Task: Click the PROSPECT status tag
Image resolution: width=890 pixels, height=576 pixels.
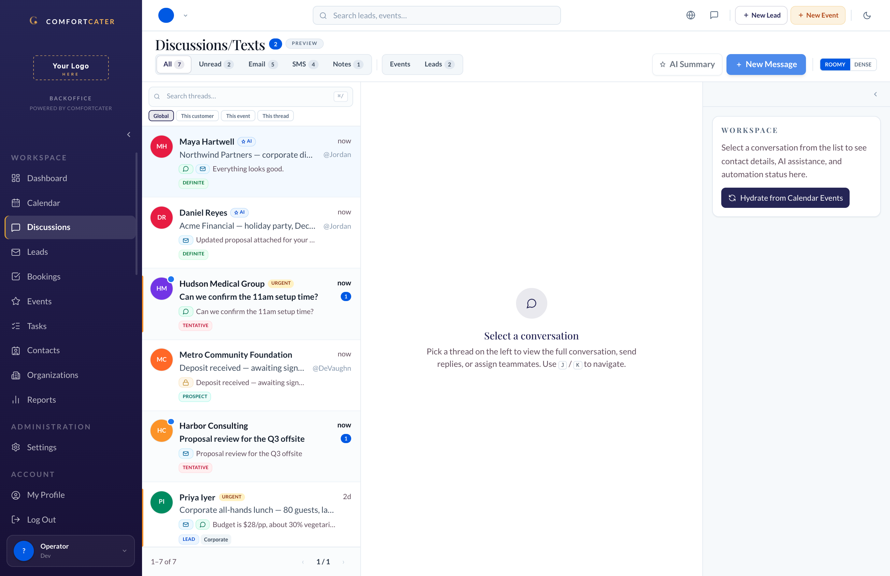Action: click(x=195, y=396)
